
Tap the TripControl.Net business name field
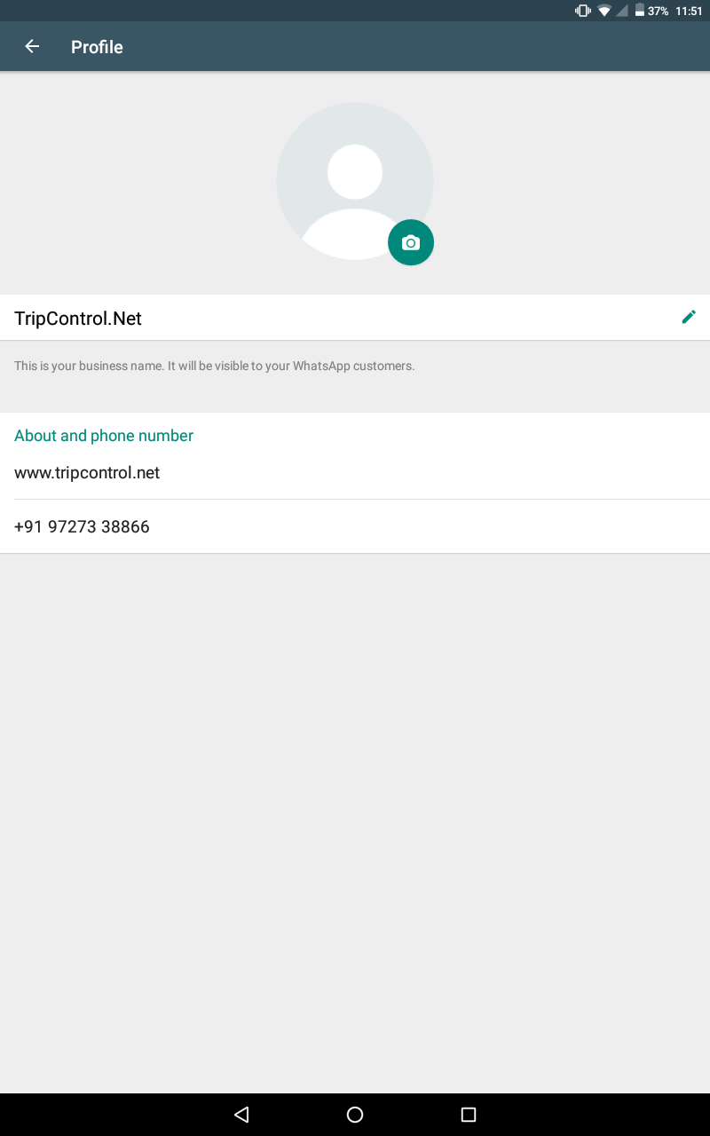355,318
